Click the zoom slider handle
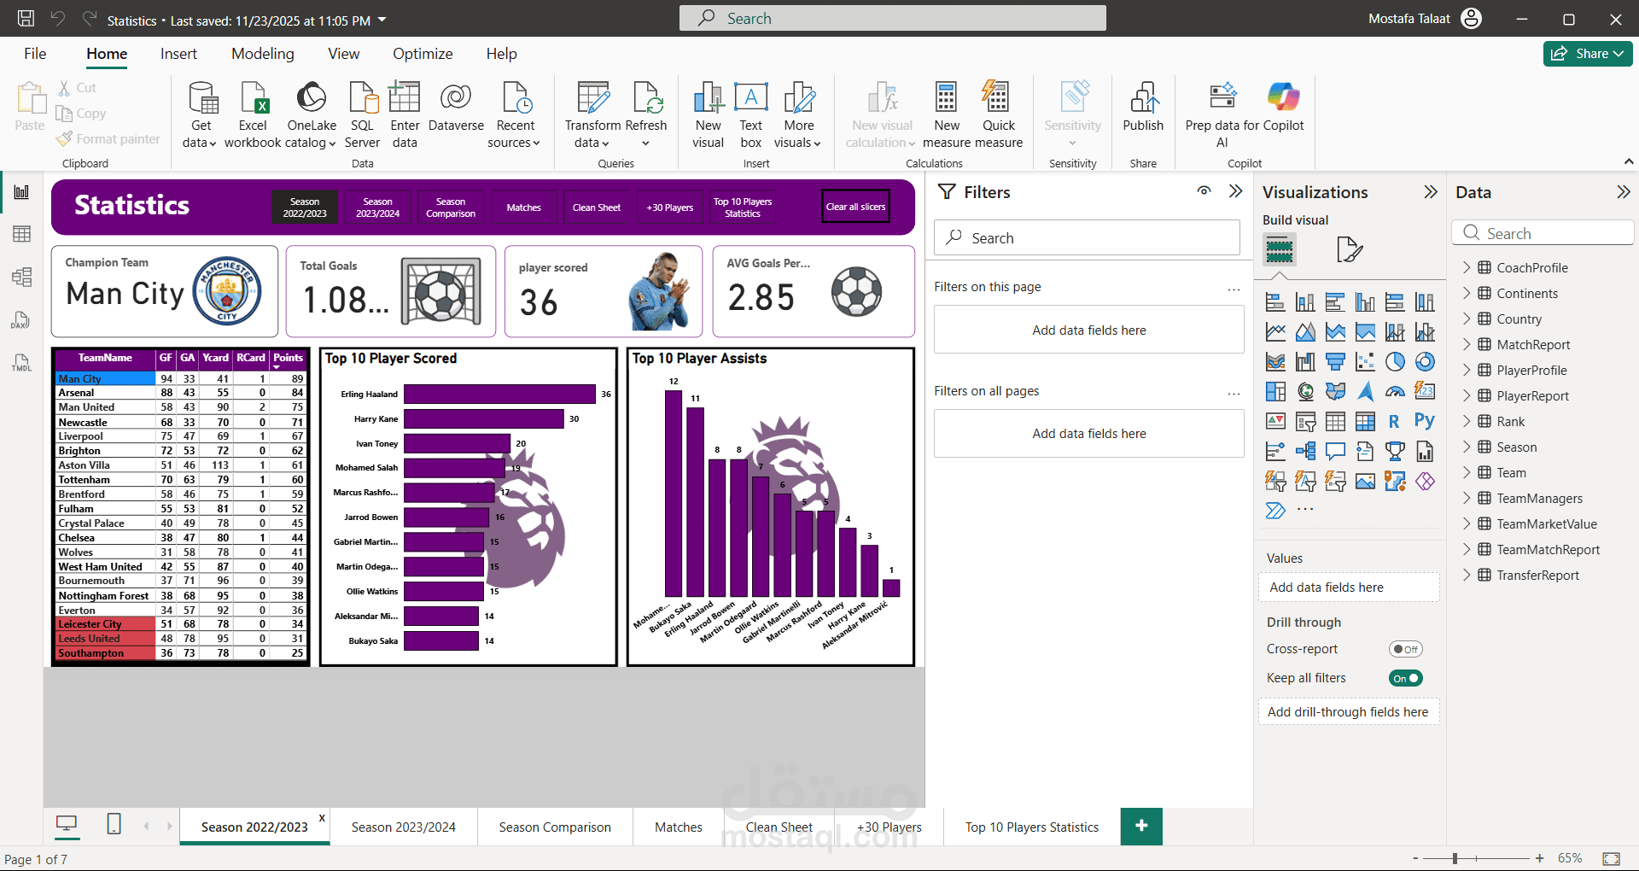Viewport: 1639px width, 871px height. tap(1455, 858)
